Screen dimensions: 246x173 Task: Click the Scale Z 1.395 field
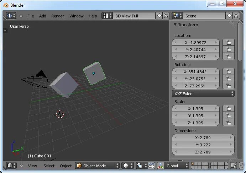pyautogui.click(x=196, y=123)
